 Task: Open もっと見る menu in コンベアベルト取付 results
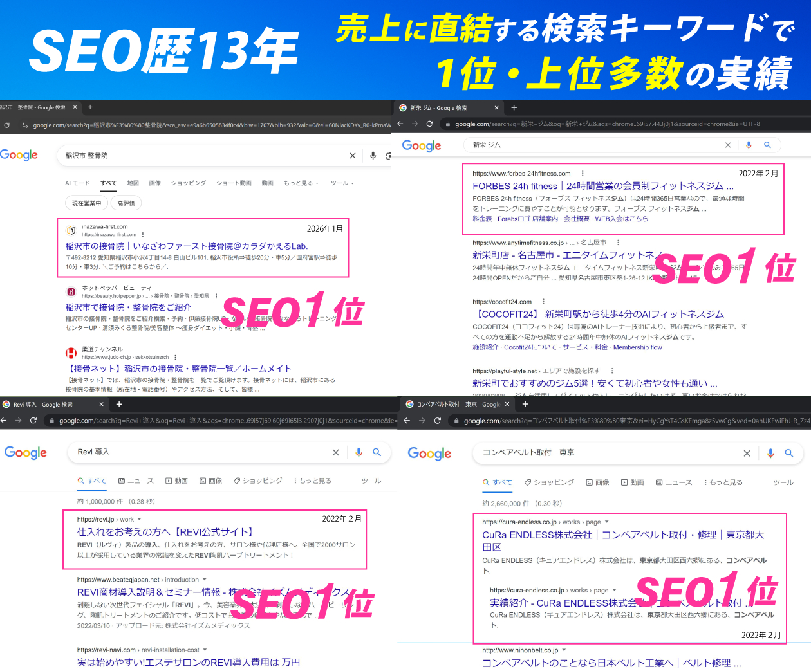tap(723, 482)
